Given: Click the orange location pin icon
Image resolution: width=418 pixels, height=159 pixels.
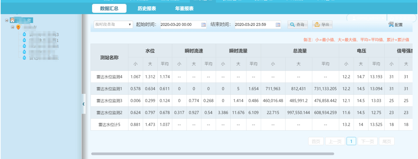Looking at the screenshot, I should (x=18, y=27).
